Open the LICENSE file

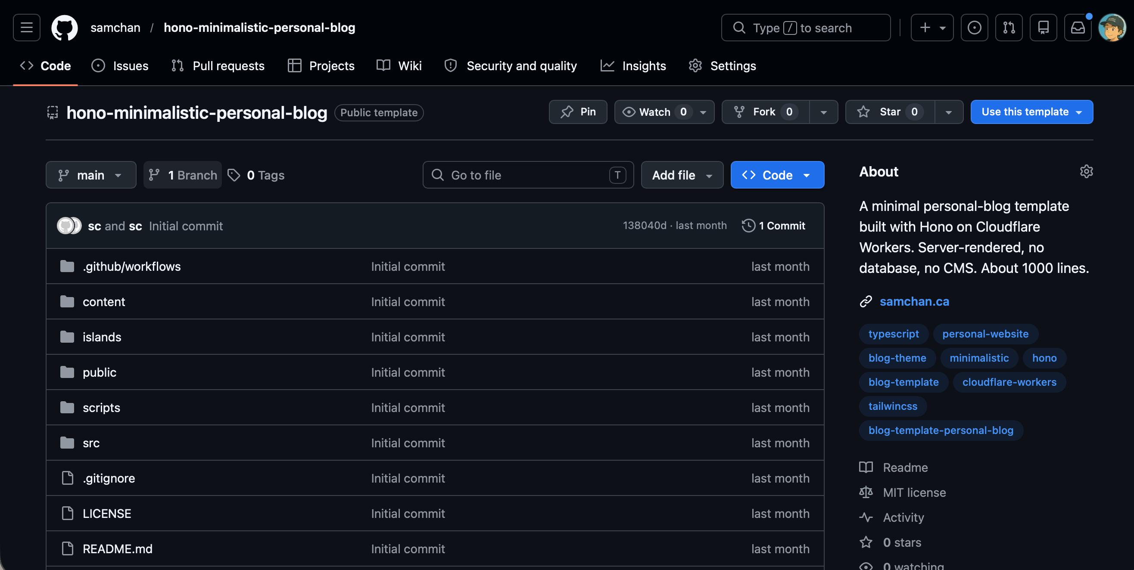coord(107,513)
